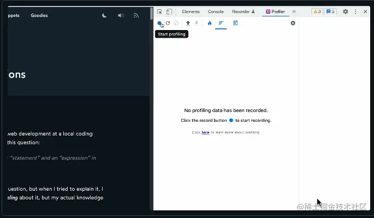Start profiling with the blue record button
The height and width of the screenshot is (218, 374).
click(x=159, y=23)
